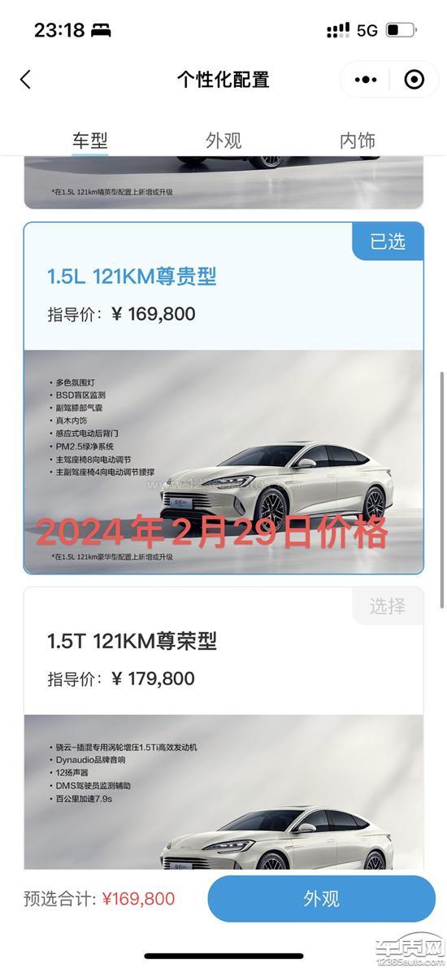The width and height of the screenshot is (447, 968).
Task: Tap the back arrow icon
Action: point(25,80)
